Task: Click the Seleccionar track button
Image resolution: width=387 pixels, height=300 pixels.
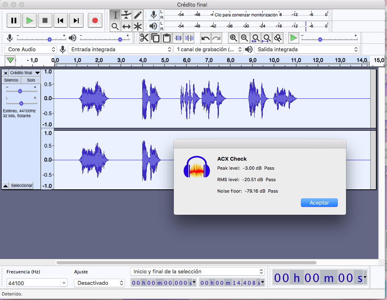Action: [x=21, y=186]
